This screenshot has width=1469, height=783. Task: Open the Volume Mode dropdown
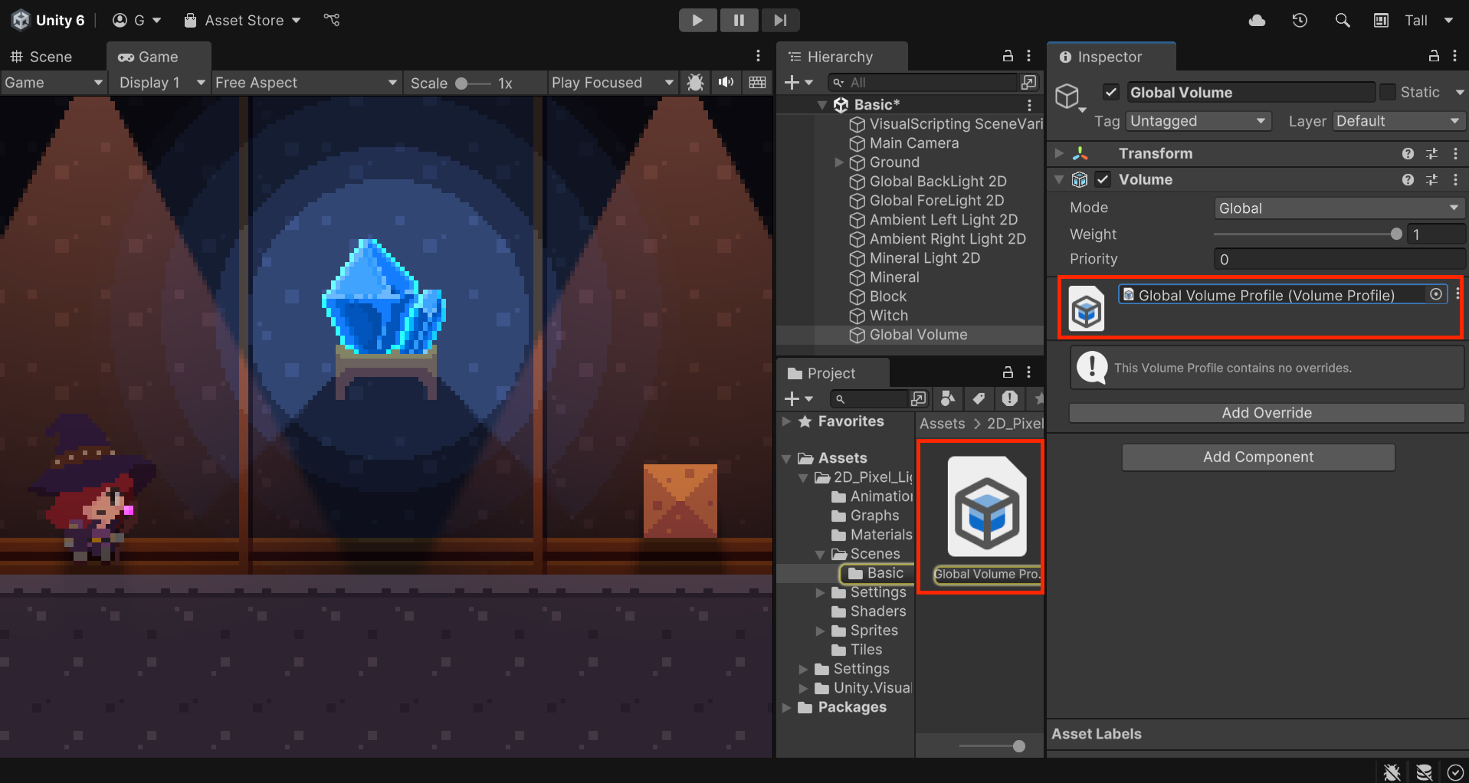click(1338, 208)
